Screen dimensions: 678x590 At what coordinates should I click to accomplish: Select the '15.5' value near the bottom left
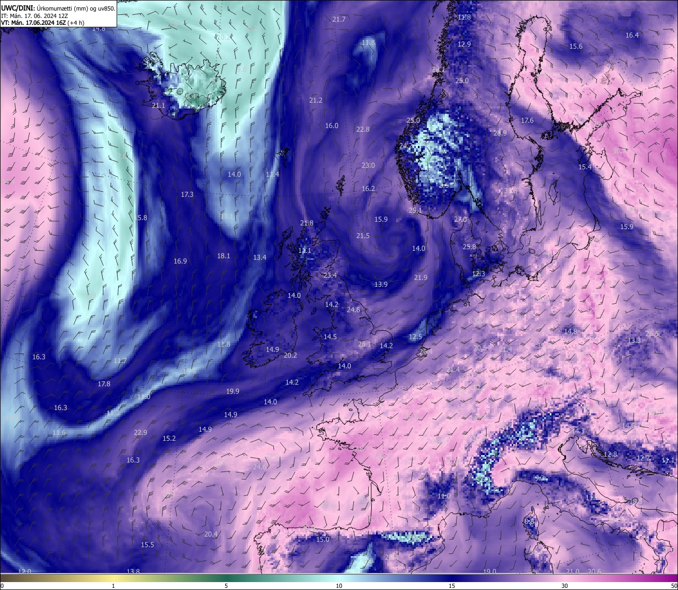click(147, 545)
